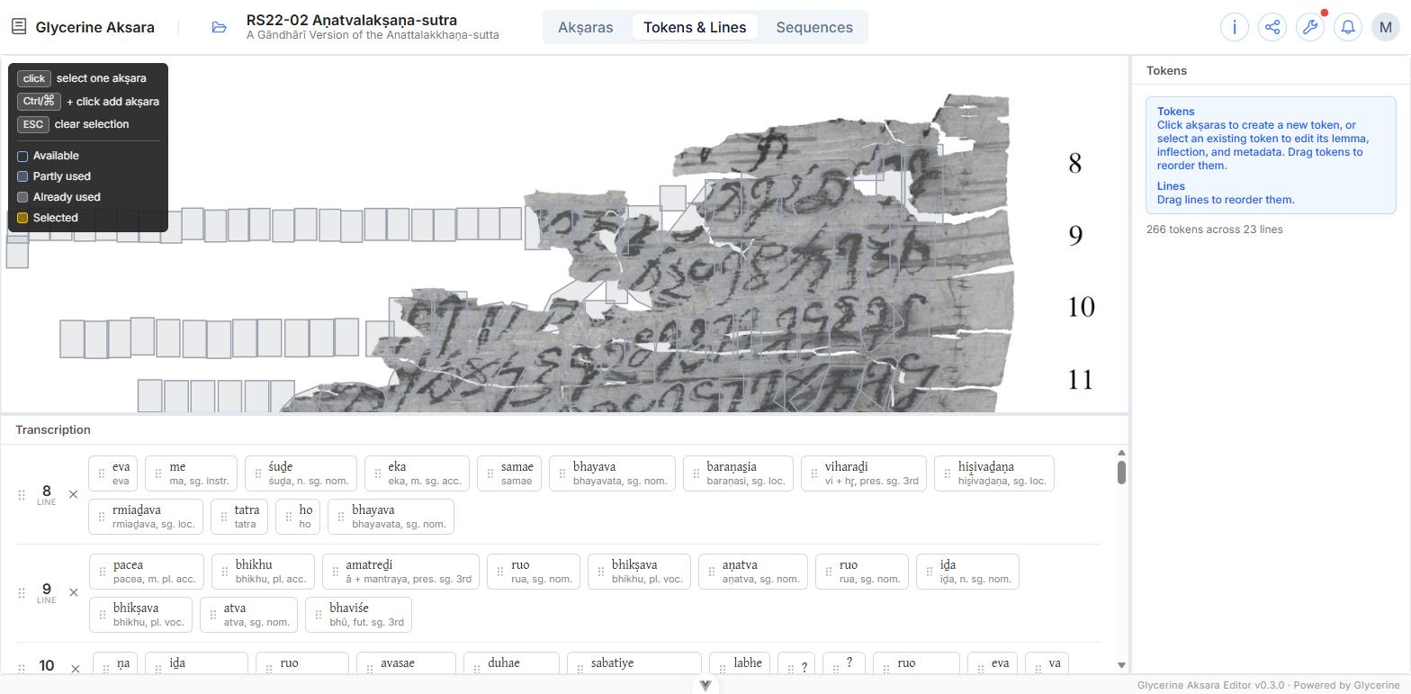Open the user avatar M menu
Image resolution: width=1411 pixels, height=694 pixels.
tap(1386, 27)
